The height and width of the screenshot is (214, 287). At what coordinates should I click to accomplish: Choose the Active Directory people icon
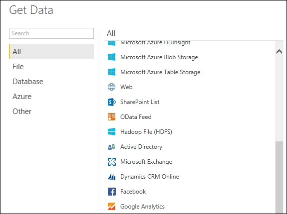[111, 147]
